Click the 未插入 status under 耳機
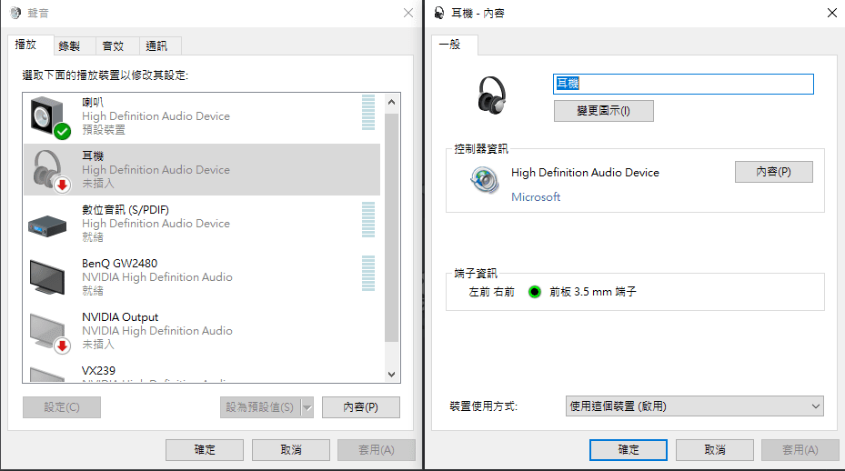 [98, 184]
